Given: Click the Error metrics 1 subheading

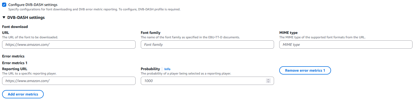Looking at the screenshot, I should pos(15,63).
